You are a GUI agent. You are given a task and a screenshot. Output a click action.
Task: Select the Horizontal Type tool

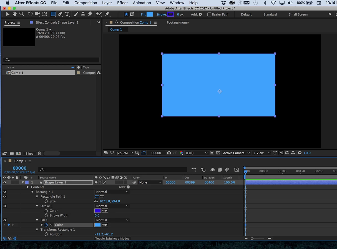[x=67, y=14]
